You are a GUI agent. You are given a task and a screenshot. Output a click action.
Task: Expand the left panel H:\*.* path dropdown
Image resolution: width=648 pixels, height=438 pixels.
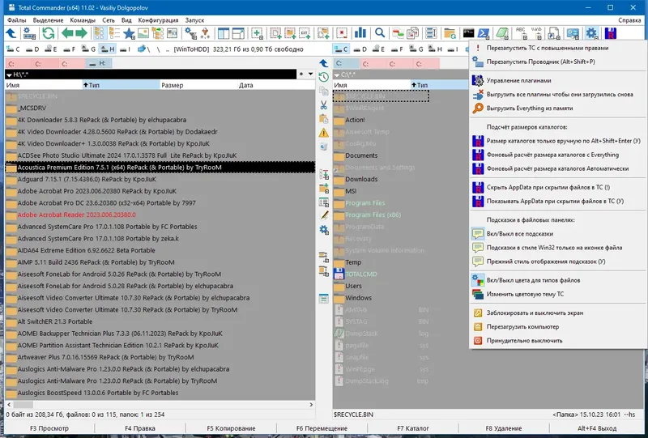(x=9, y=74)
